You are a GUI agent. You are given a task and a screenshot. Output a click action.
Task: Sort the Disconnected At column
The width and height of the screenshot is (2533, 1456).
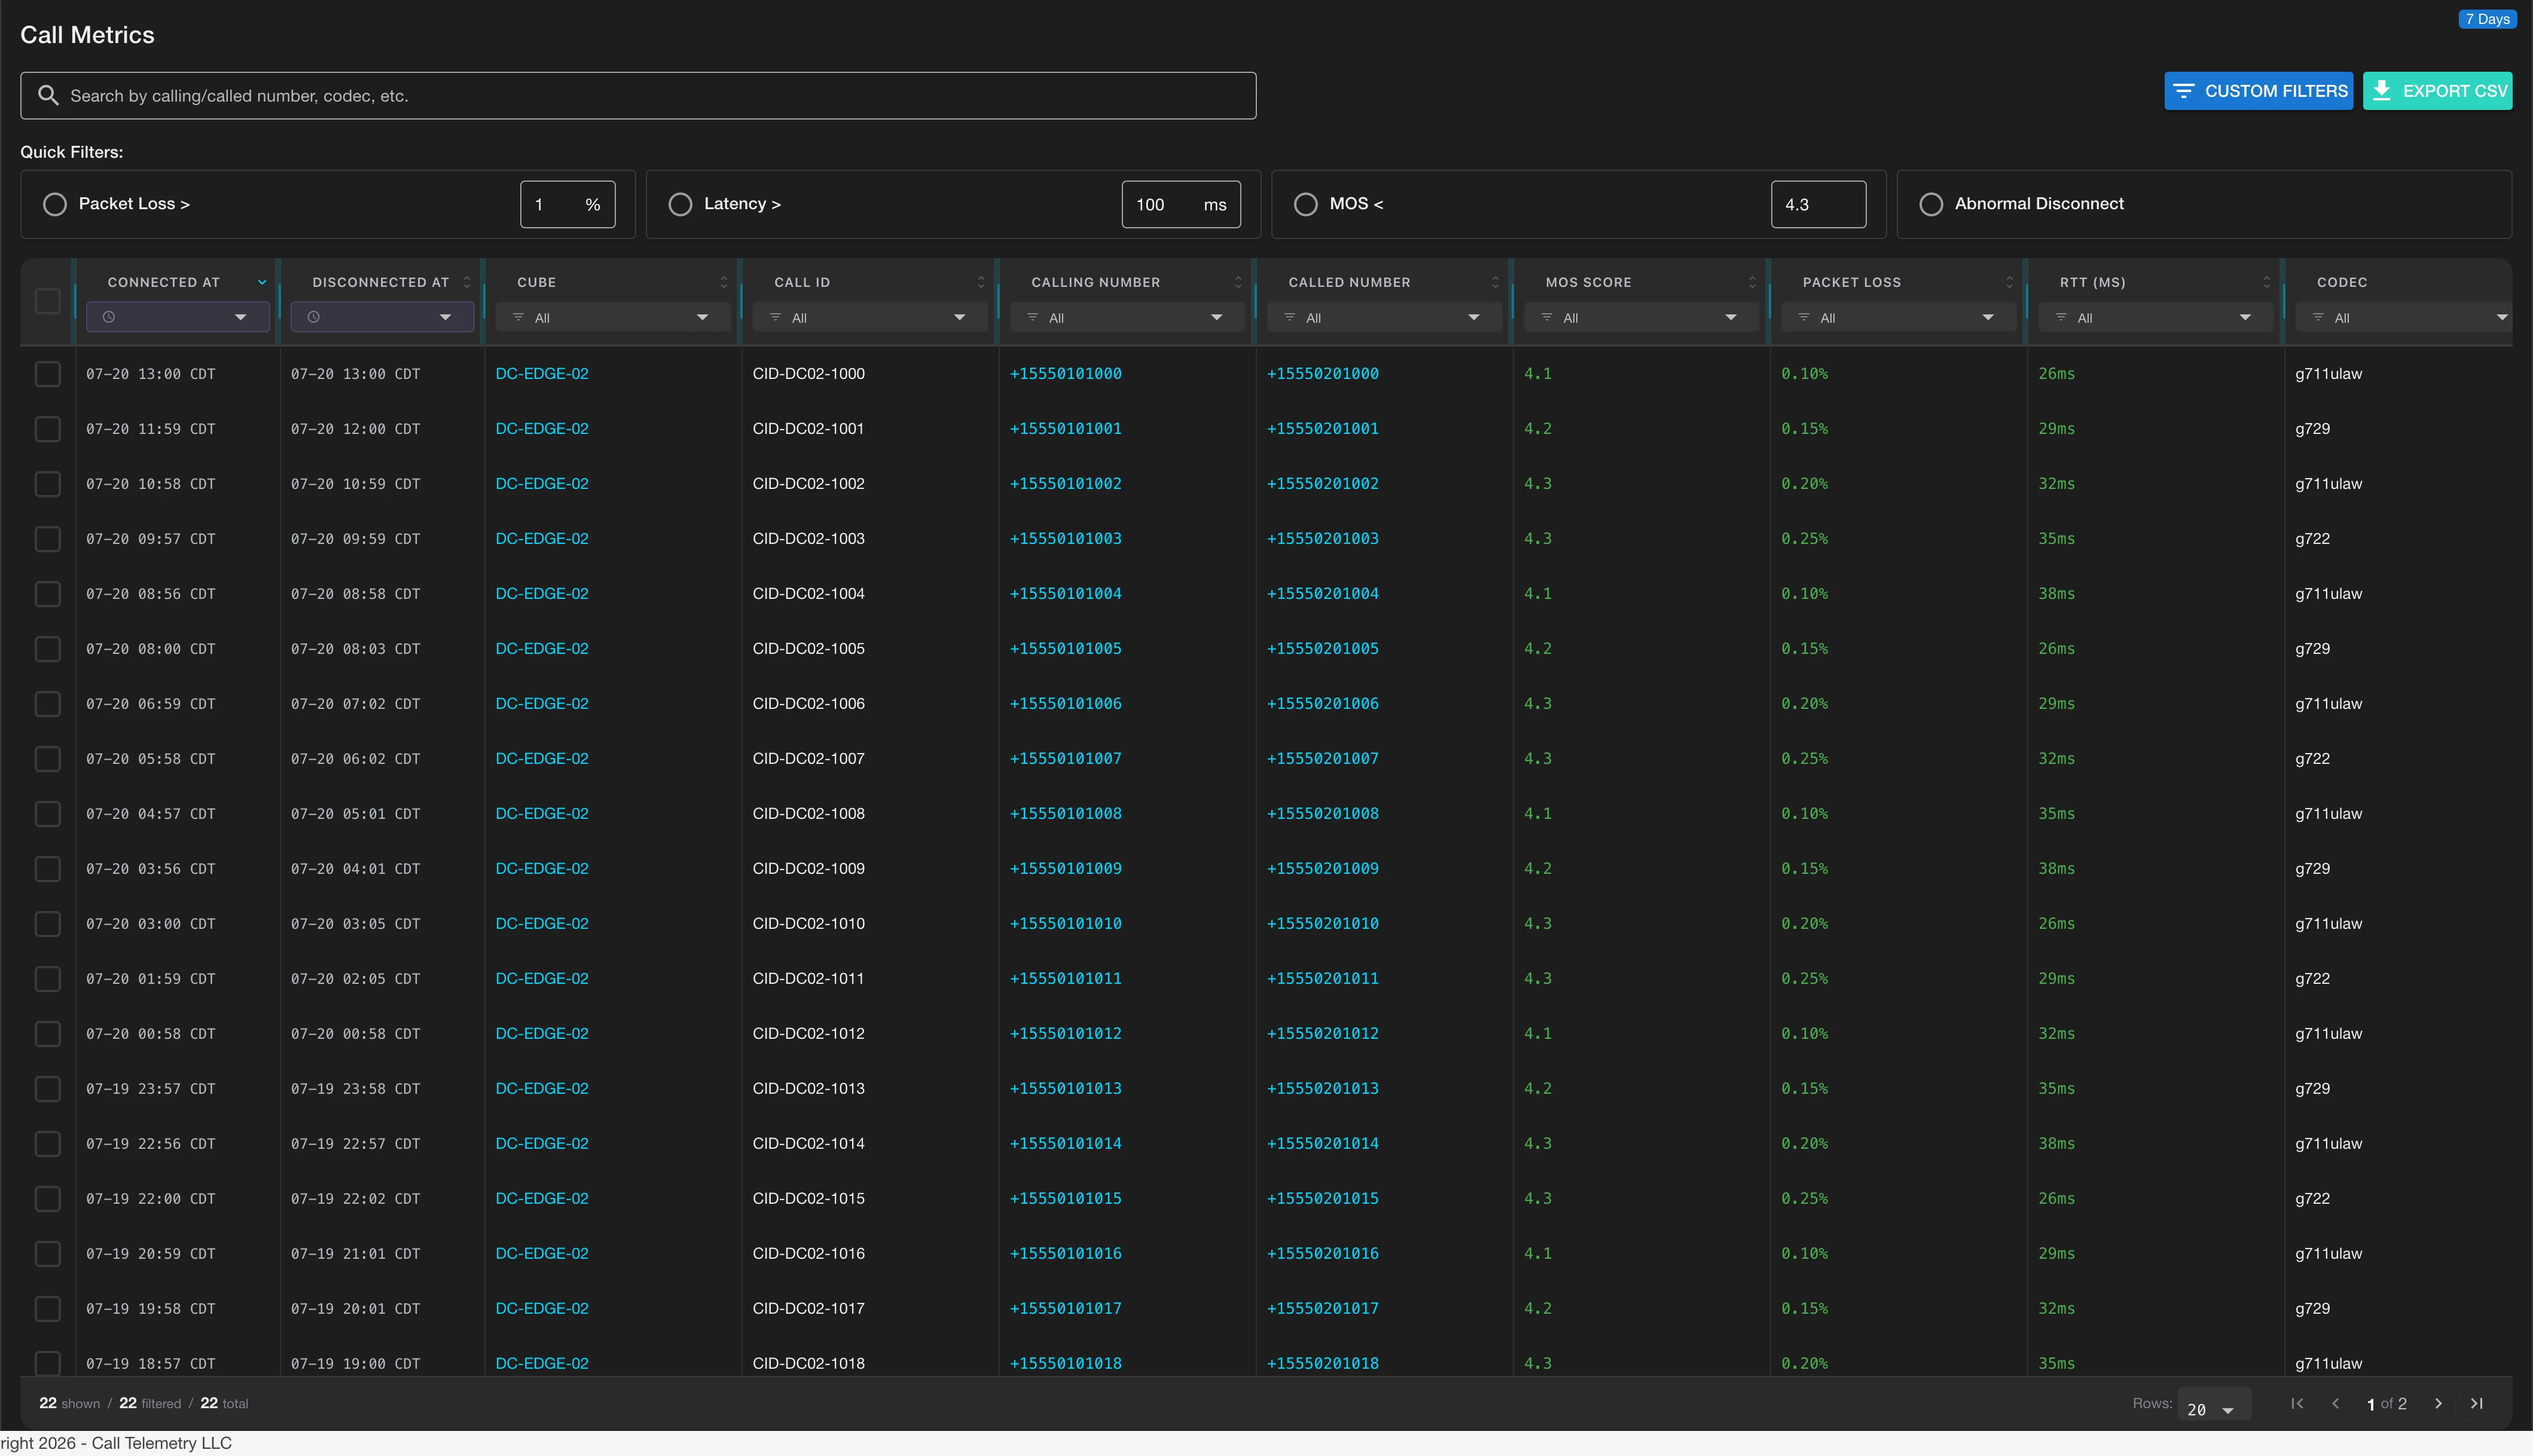pos(466,282)
